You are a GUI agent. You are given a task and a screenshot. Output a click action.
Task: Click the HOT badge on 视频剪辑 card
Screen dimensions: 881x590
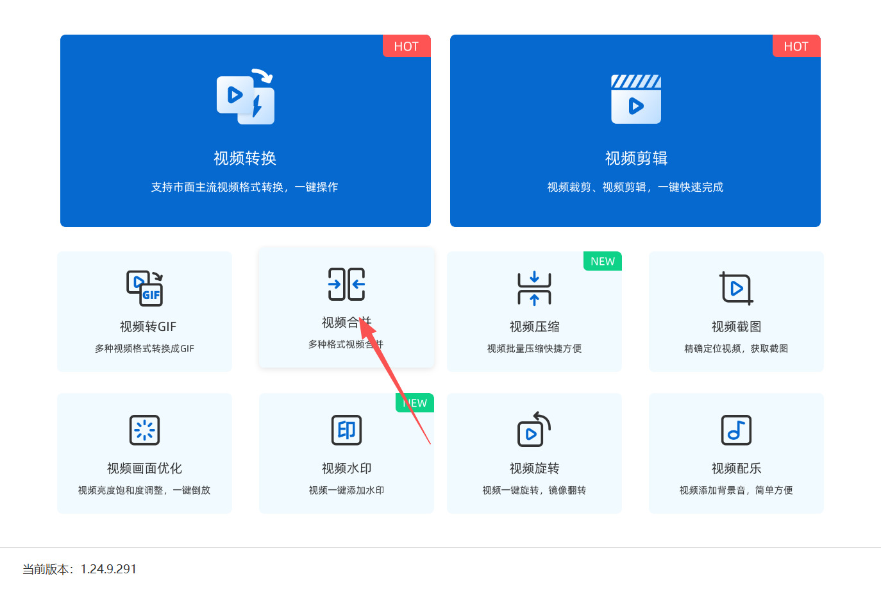click(x=796, y=46)
